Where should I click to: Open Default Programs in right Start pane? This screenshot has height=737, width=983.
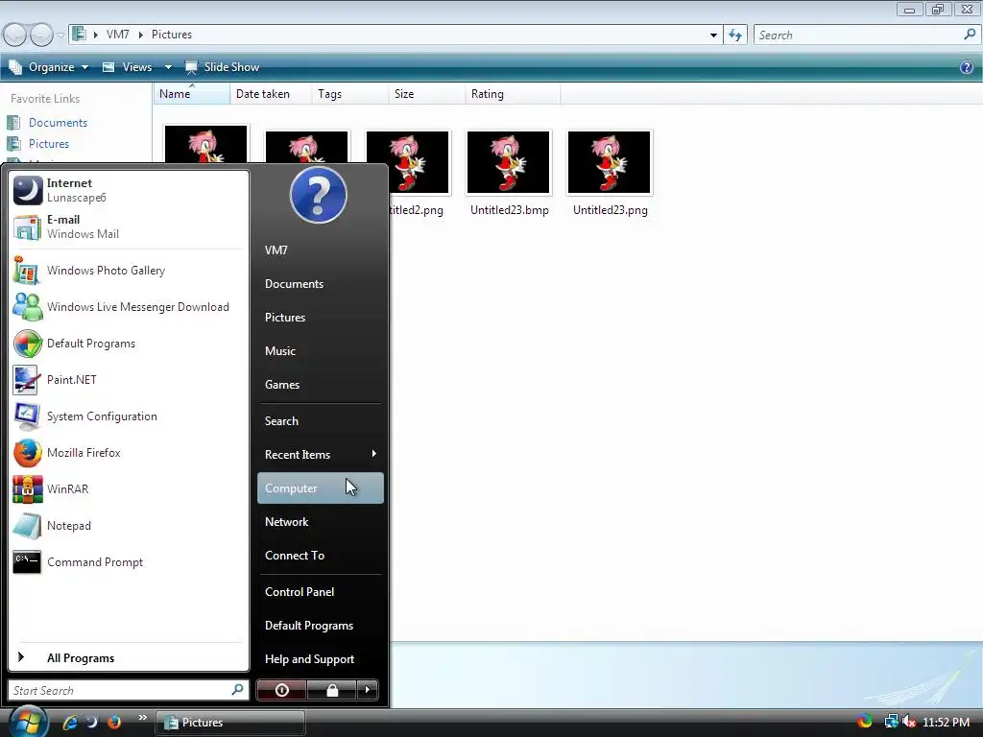(x=320, y=626)
